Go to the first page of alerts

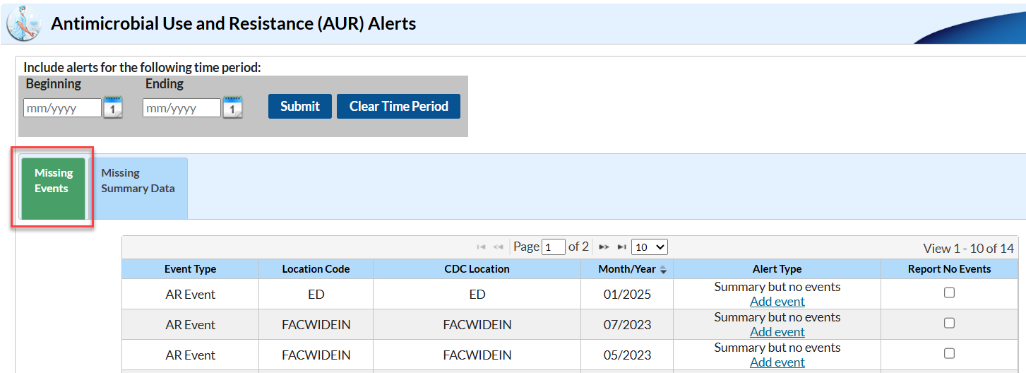click(481, 247)
